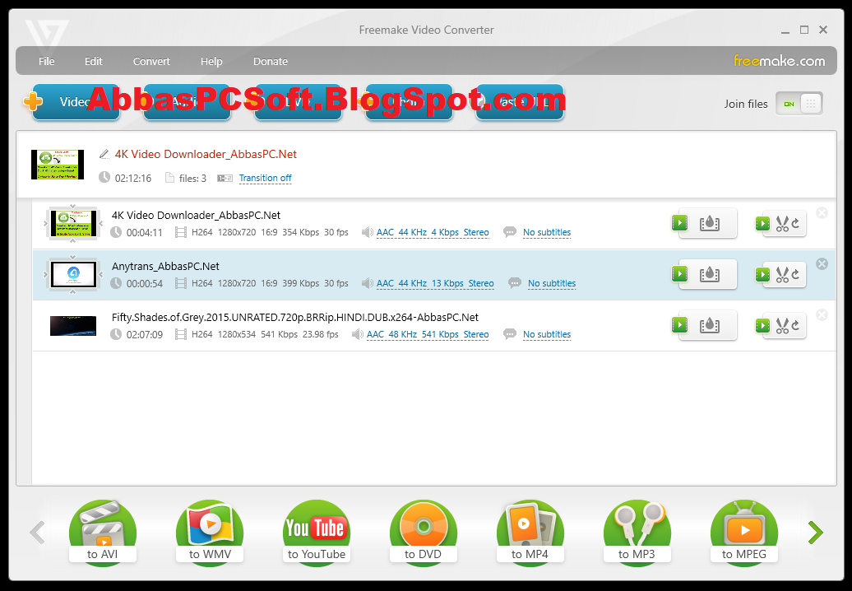
Task: Remove Fifty.Shades file from the list
Action: pos(822,315)
